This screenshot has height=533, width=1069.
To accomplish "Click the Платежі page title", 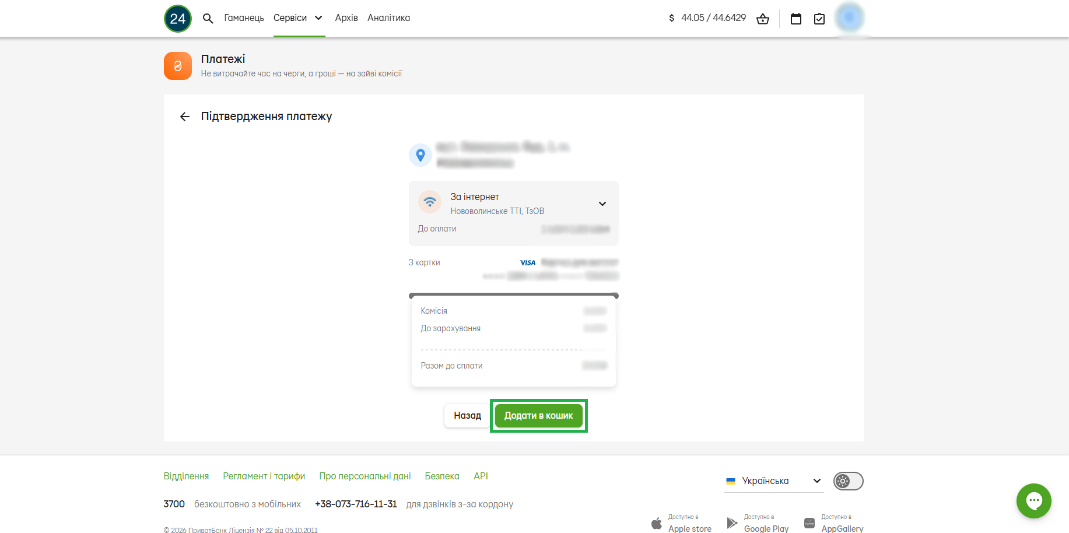I will click(x=223, y=59).
